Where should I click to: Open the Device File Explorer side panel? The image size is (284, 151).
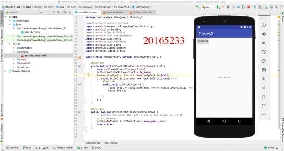(x=282, y=130)
